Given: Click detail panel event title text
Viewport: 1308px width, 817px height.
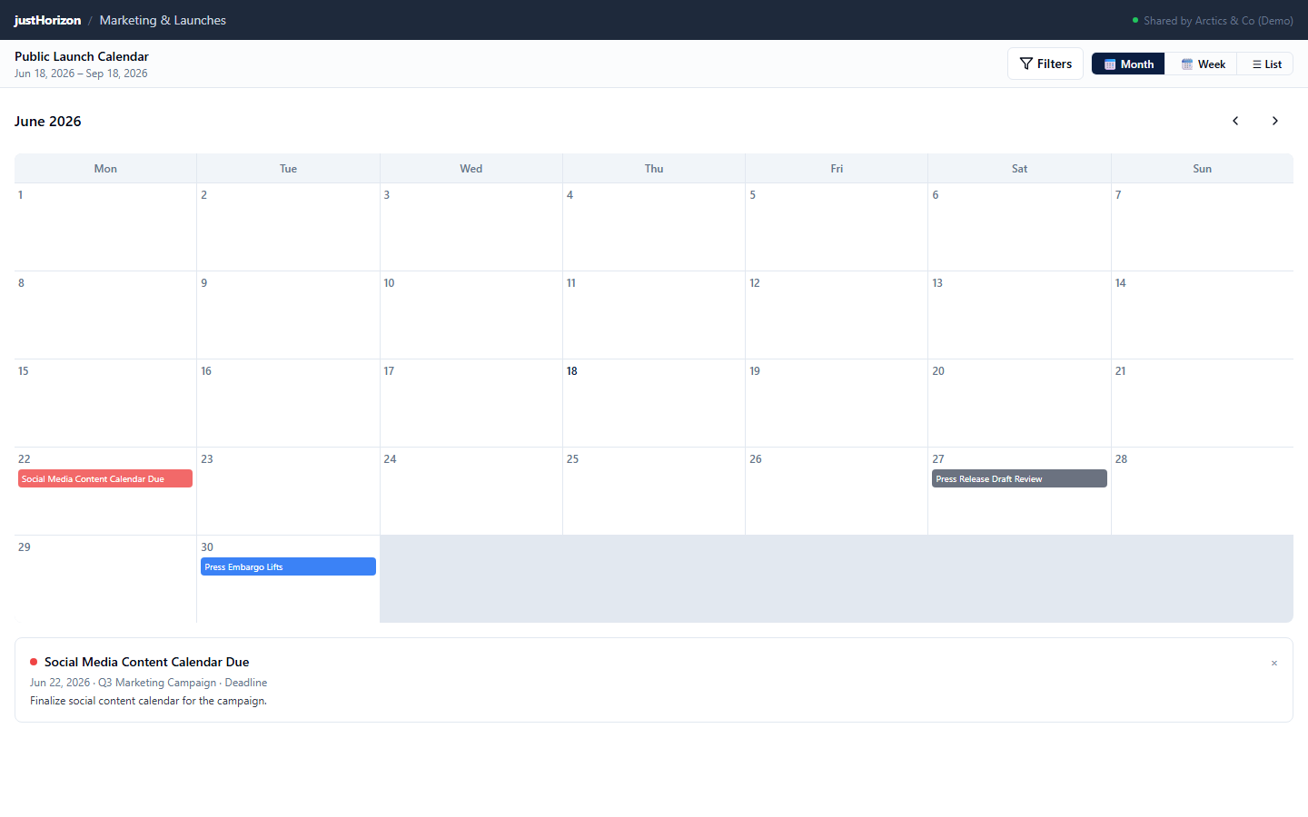Looking at the screenshot, I should pyautogui.click(x=146, y=662).
